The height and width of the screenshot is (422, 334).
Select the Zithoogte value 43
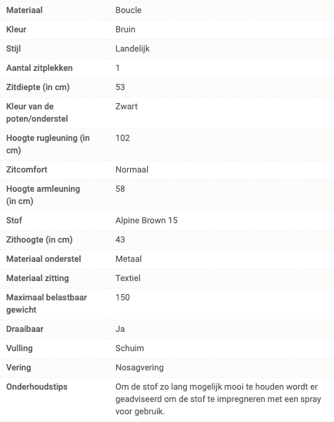pos(120,239)
